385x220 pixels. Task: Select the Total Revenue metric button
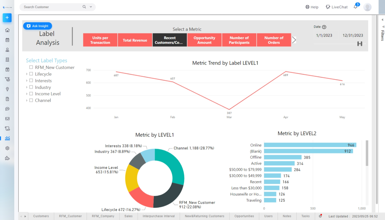pyautogui.click(x=135, y=40)
